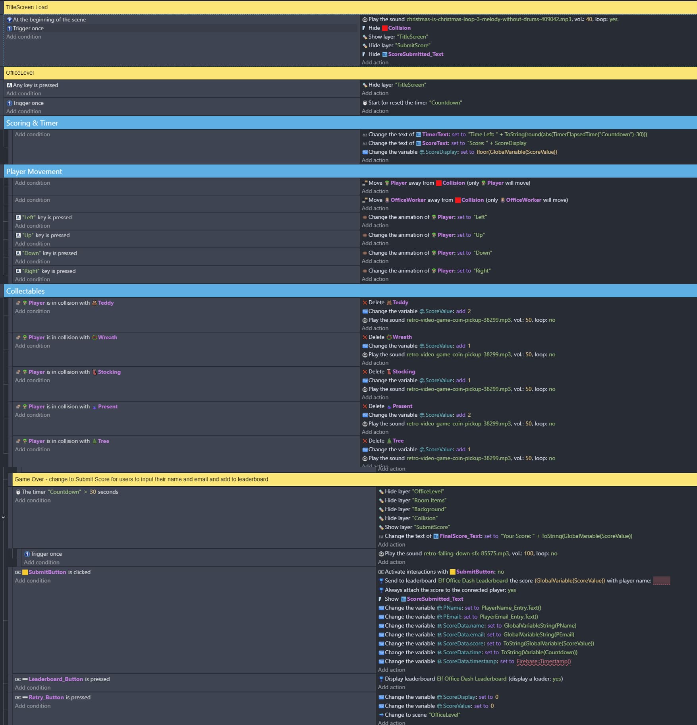Click Add condition under Any key is pressed
The height and width of the screenshot is (725, 697).
(x=24, y=93)
